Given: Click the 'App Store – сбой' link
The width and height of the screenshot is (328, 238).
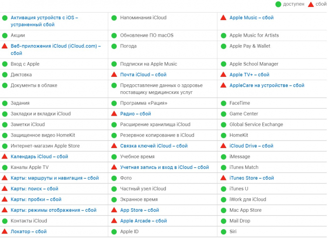Looking at the screenshot, I should coord(140,210).
